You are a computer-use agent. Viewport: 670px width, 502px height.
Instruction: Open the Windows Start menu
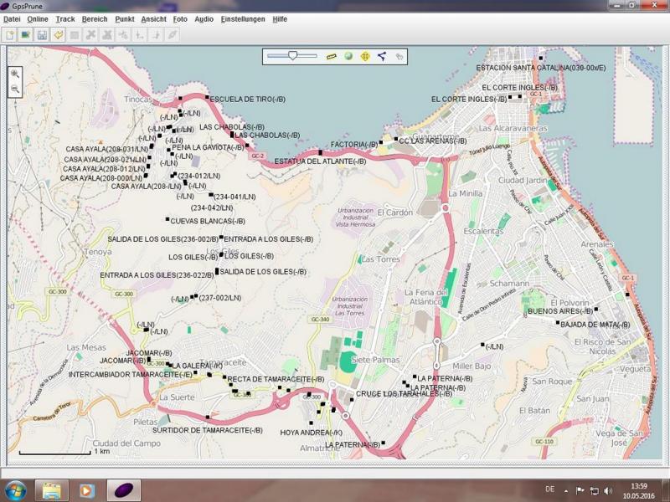pos(15,489)
